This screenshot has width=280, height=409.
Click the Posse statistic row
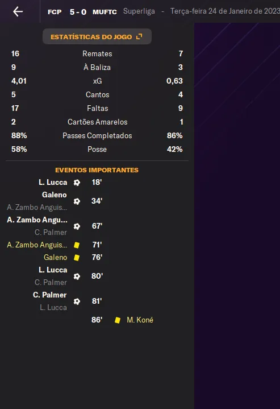coord(97,149)
